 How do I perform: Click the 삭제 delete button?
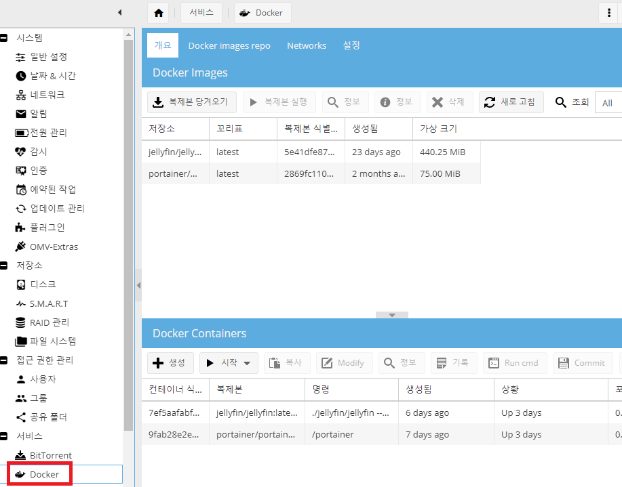point(450,102)
